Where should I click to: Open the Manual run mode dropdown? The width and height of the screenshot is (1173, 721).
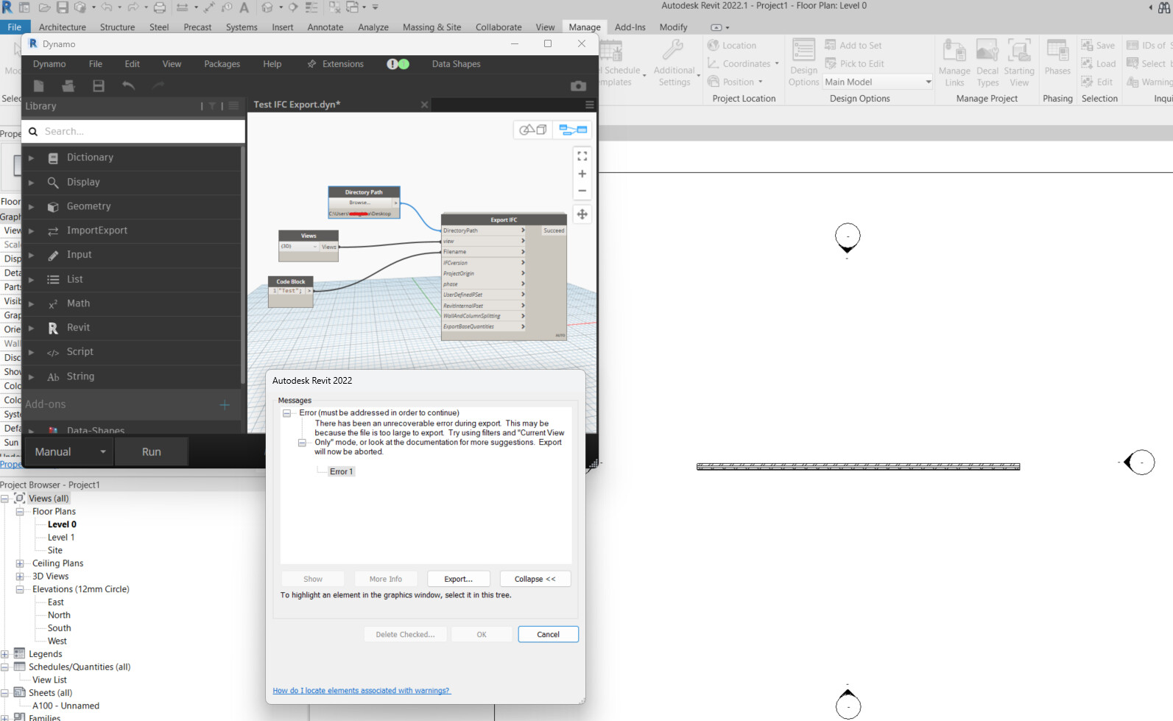(x=70, y=451)
